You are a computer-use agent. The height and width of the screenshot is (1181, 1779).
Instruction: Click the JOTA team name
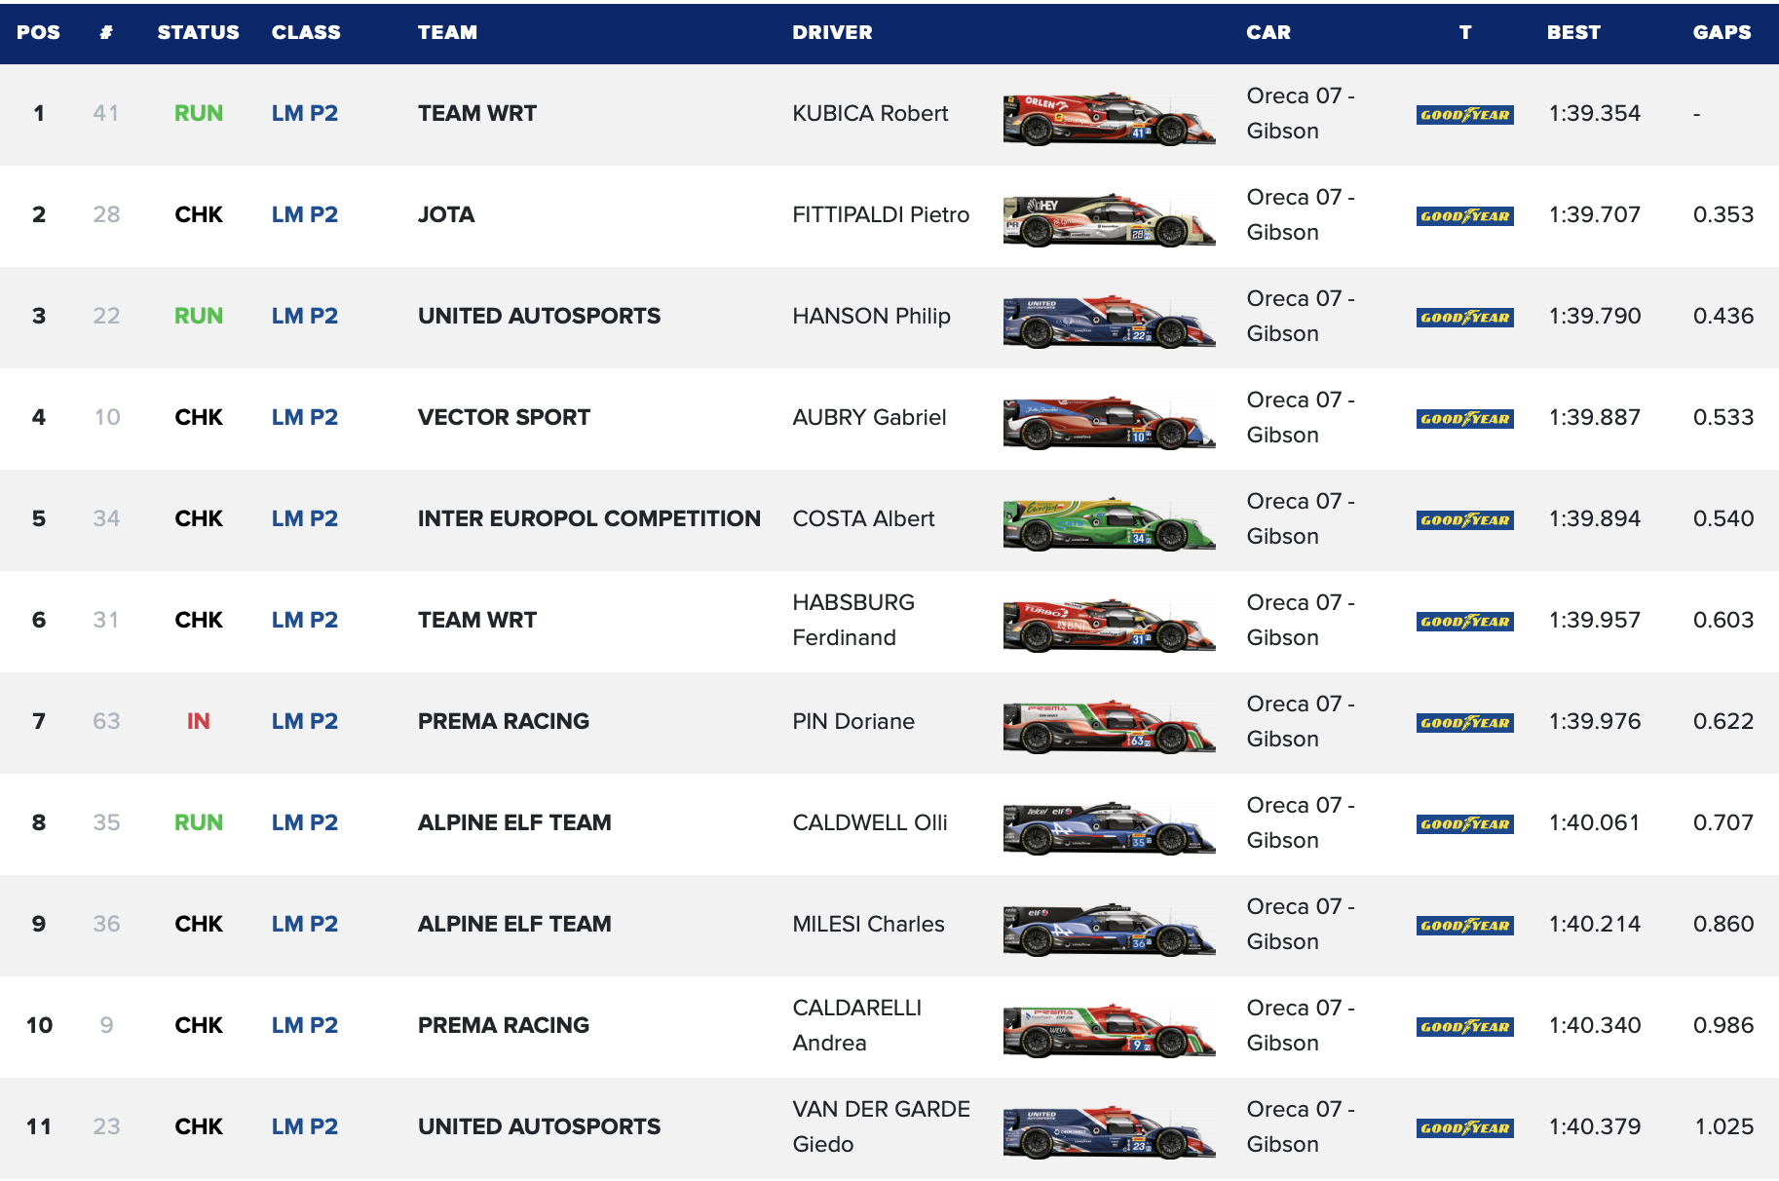pyautogui.click(x=446, y=214)
